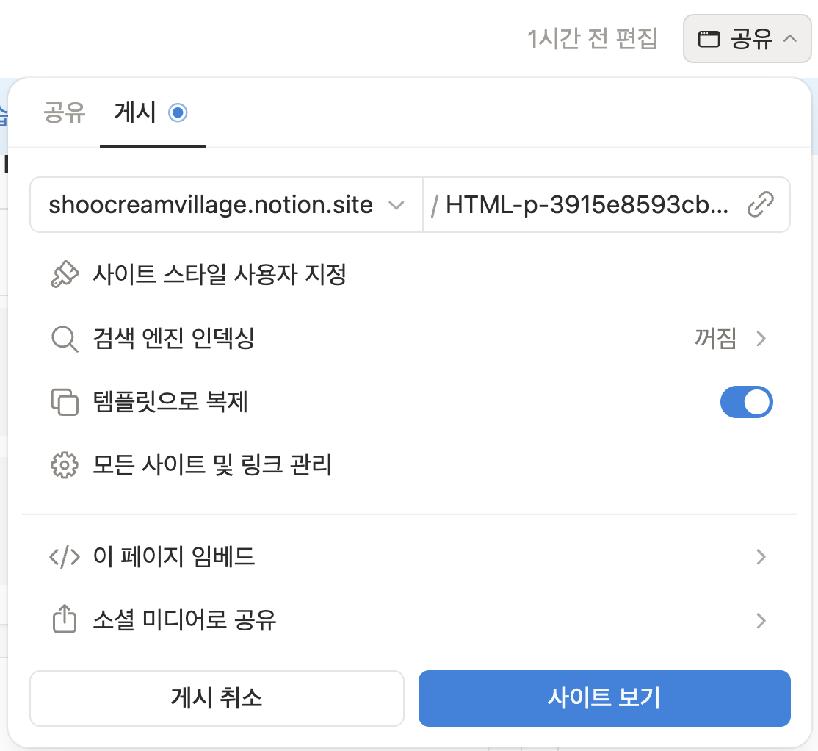
Task: Switch to the 공유 tab
Action: [64, 112]
